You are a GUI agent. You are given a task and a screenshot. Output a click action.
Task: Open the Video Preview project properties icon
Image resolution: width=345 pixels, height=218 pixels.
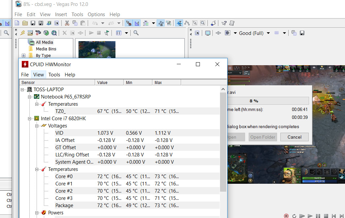(197, 33)
